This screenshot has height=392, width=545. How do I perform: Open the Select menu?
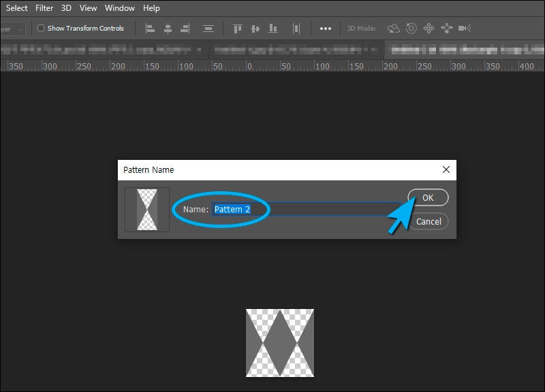point(16,8)
